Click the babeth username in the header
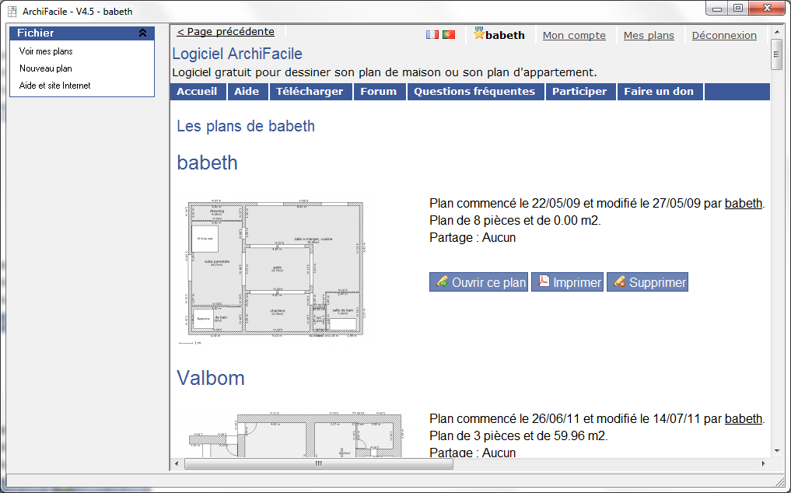Viewport: 791px width, 493px height. [505, 35]
